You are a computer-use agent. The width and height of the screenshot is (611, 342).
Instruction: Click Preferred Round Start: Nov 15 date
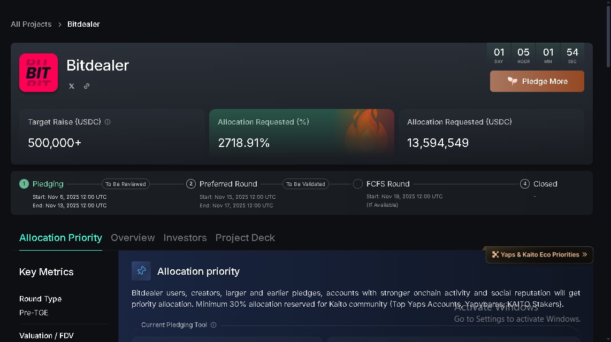238,197
